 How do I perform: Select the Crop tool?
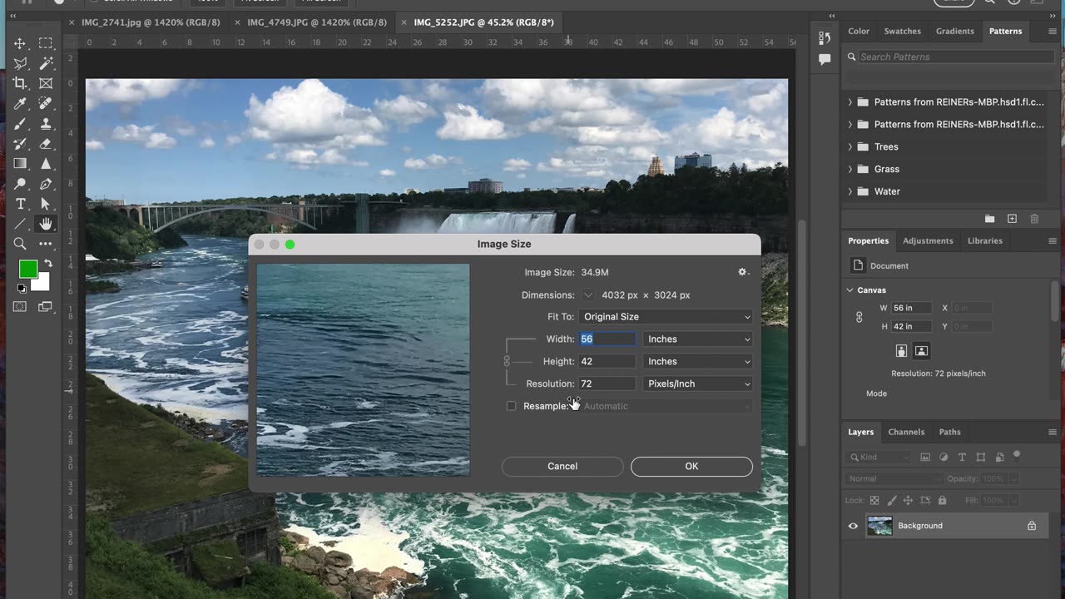click(x=20, y=83)
